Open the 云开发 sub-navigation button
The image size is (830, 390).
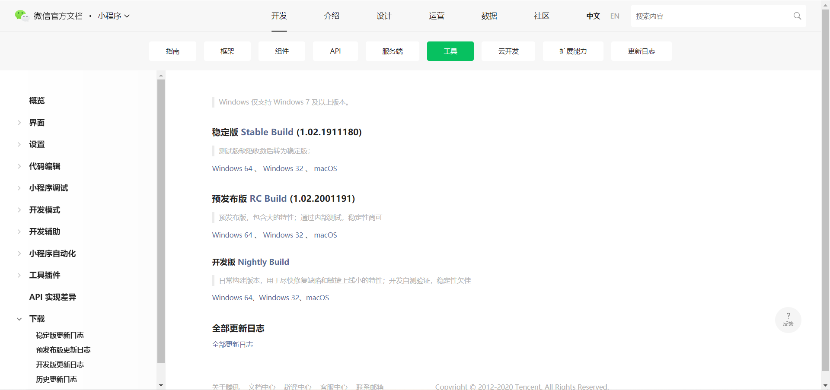click(508, 51)
